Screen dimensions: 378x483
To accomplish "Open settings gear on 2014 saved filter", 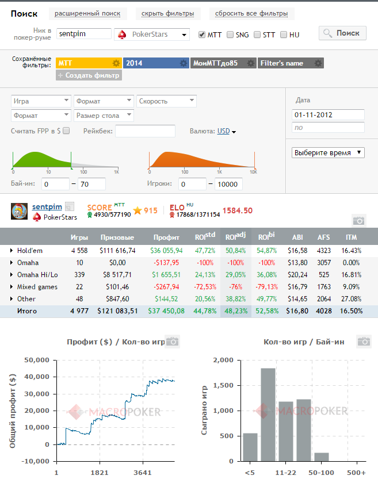I will (x=184, y=63).
